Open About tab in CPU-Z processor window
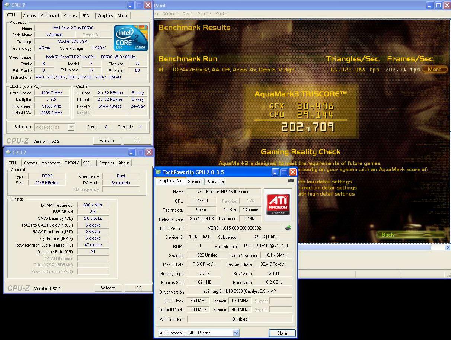 tap(123, 16)
